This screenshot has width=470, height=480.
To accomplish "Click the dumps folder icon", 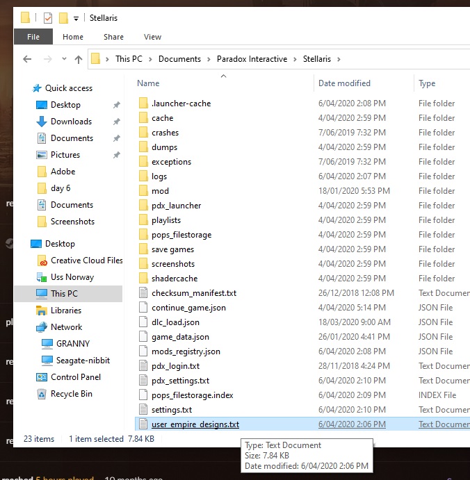I will (143, 147).
